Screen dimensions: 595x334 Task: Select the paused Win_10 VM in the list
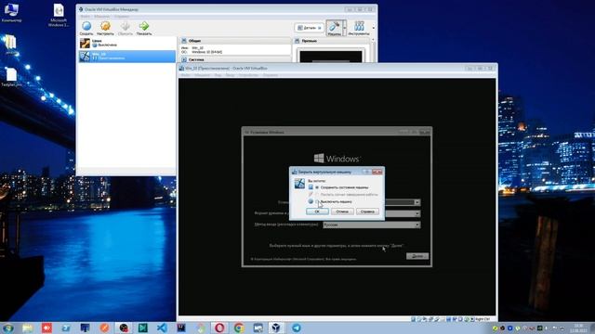click(127, 56)
